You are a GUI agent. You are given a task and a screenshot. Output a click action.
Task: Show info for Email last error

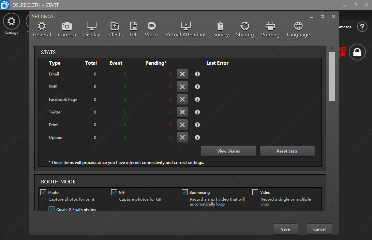[x=197, y=74]
